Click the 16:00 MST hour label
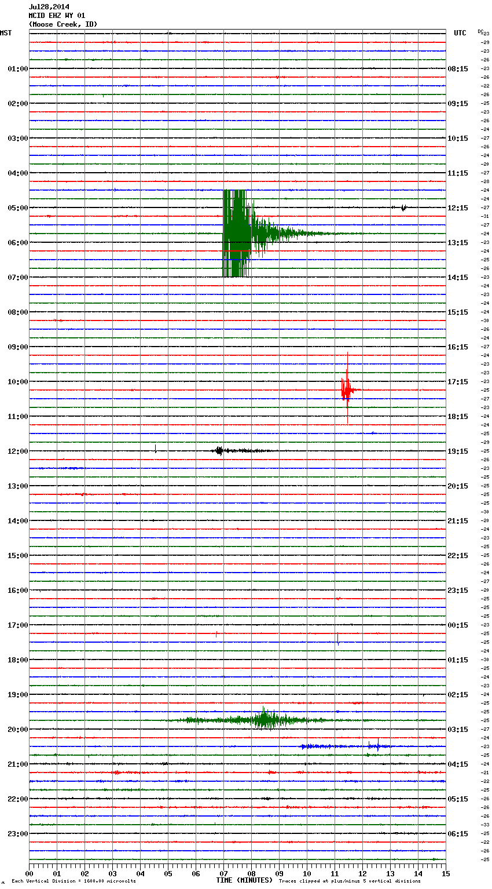 tap(18, 591)
